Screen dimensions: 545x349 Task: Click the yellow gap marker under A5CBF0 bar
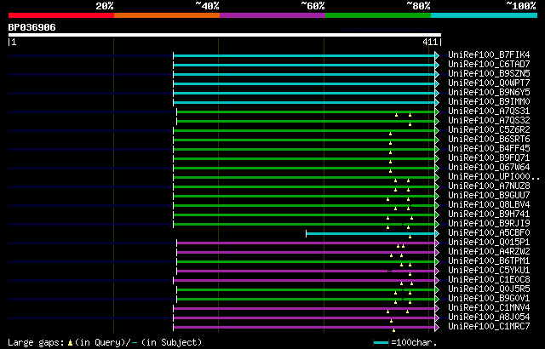pyautogui.click(x=410, y=237)
